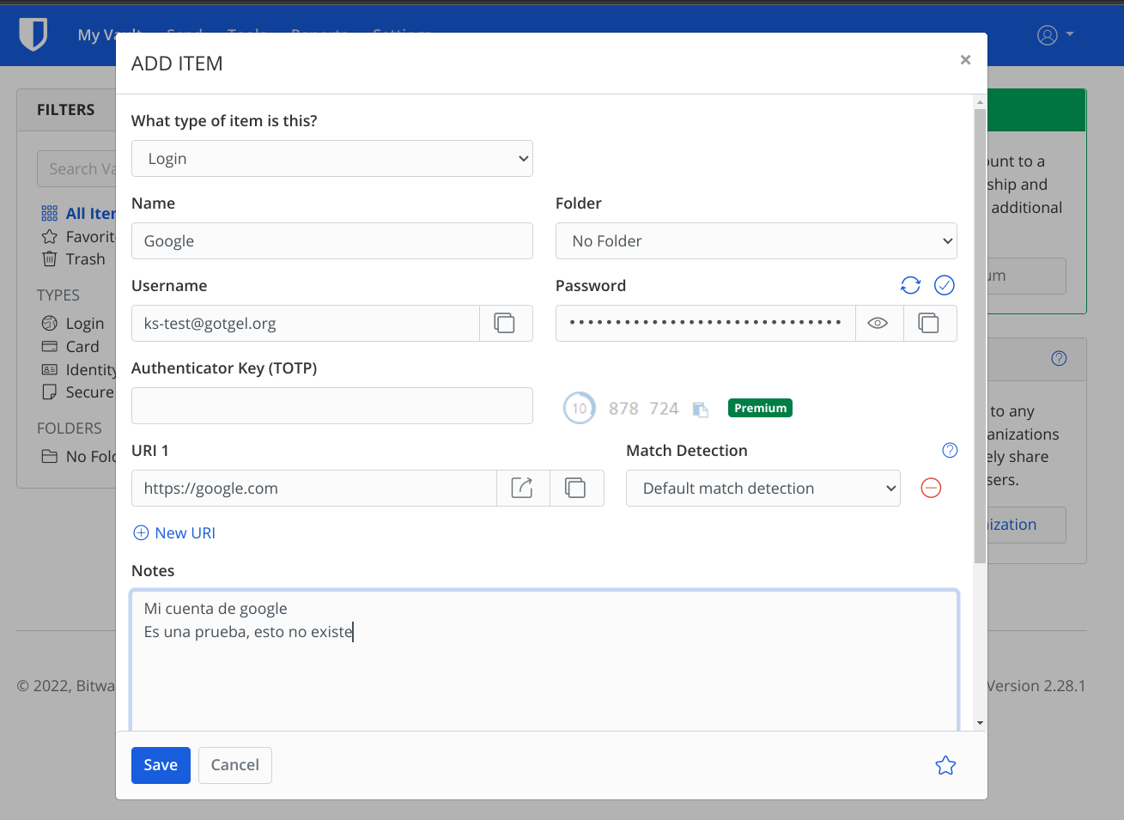This screenshot has width=1124, height=820.
Task: Open the account profile menu icon
Action: (1055, 34)
